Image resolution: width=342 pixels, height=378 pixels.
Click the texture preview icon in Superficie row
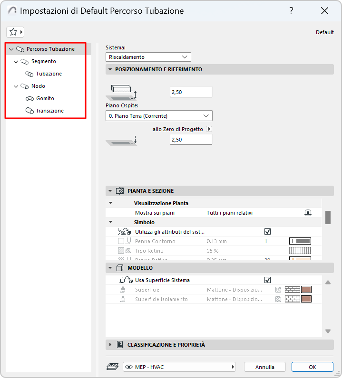click(278, 290)
